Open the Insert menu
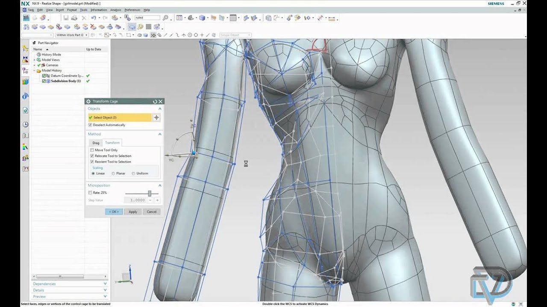The image size is (547, 307). click(60, 10)
